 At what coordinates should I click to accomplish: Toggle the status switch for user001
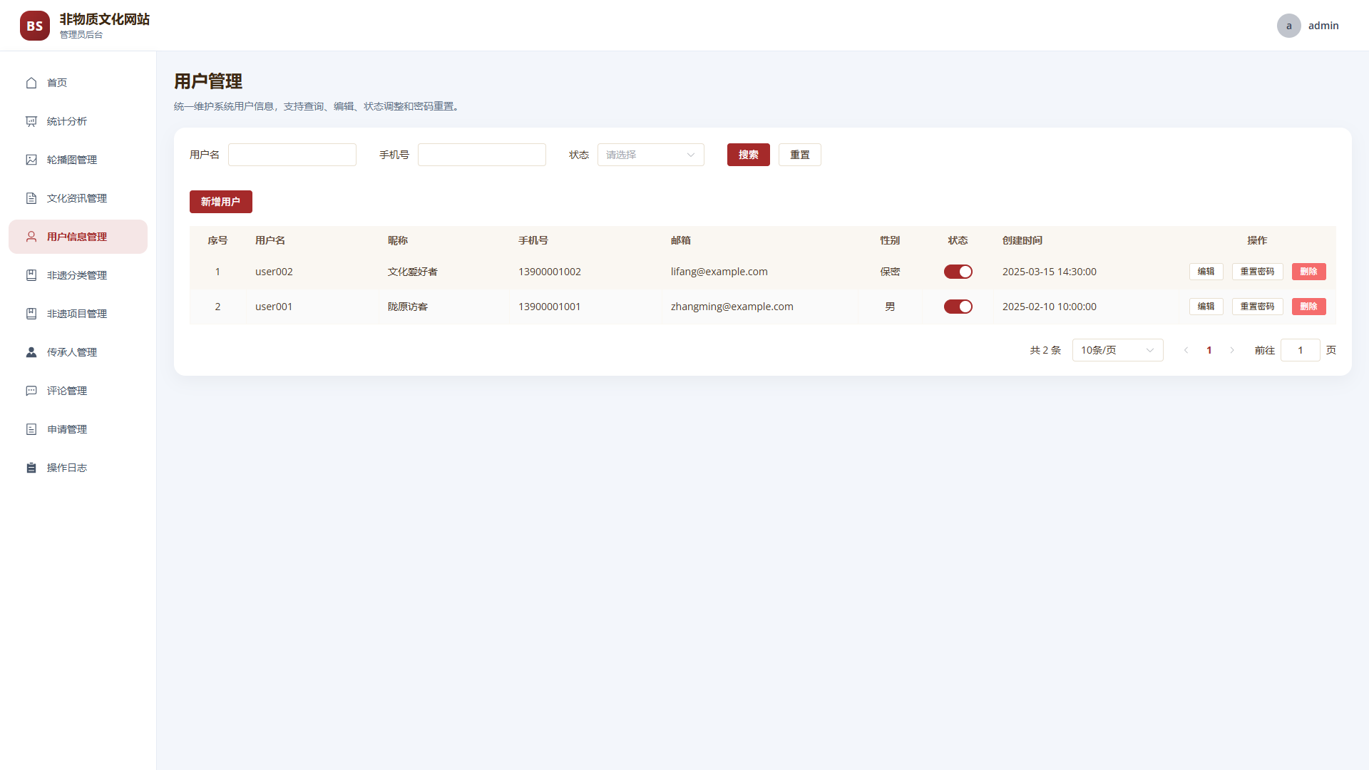(958, 307)
